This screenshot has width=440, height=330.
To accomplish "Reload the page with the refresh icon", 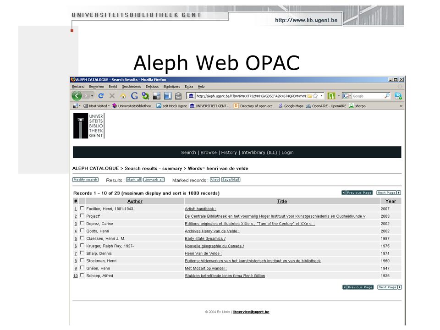I will (101, 96).
